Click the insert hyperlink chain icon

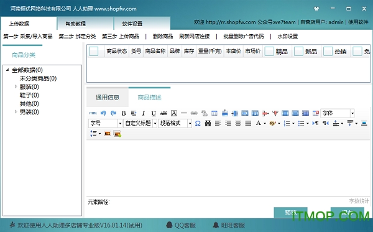pos(194,113)
